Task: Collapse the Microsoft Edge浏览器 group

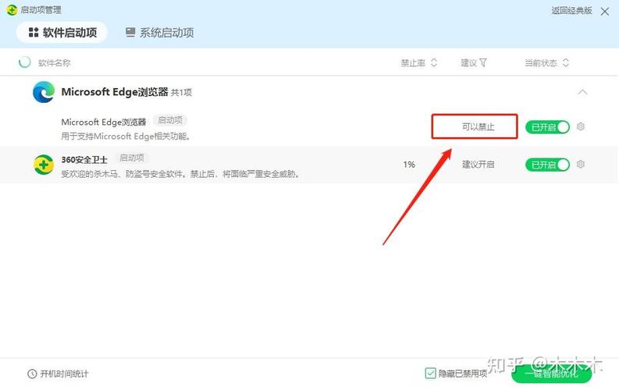Action: tap(582, 92)
